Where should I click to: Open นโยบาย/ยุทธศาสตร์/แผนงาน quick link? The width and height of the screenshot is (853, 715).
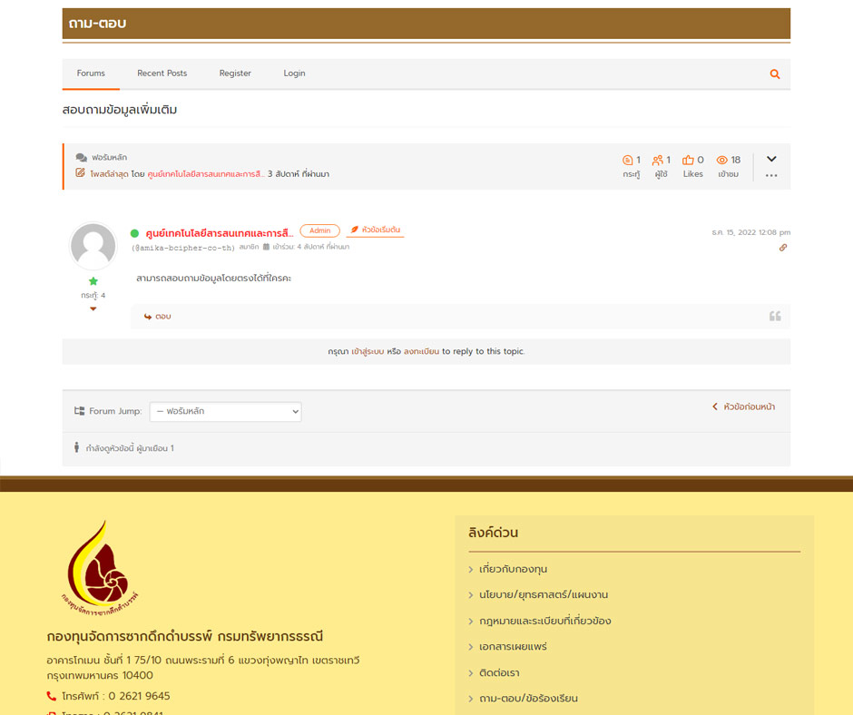tap(544, 594)
